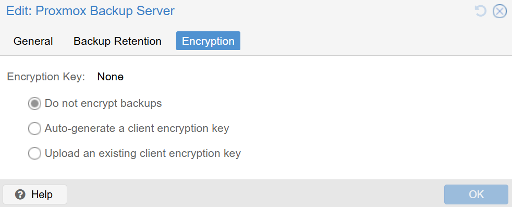Click empty tab bar area right of Encryption

pos(375,41)
